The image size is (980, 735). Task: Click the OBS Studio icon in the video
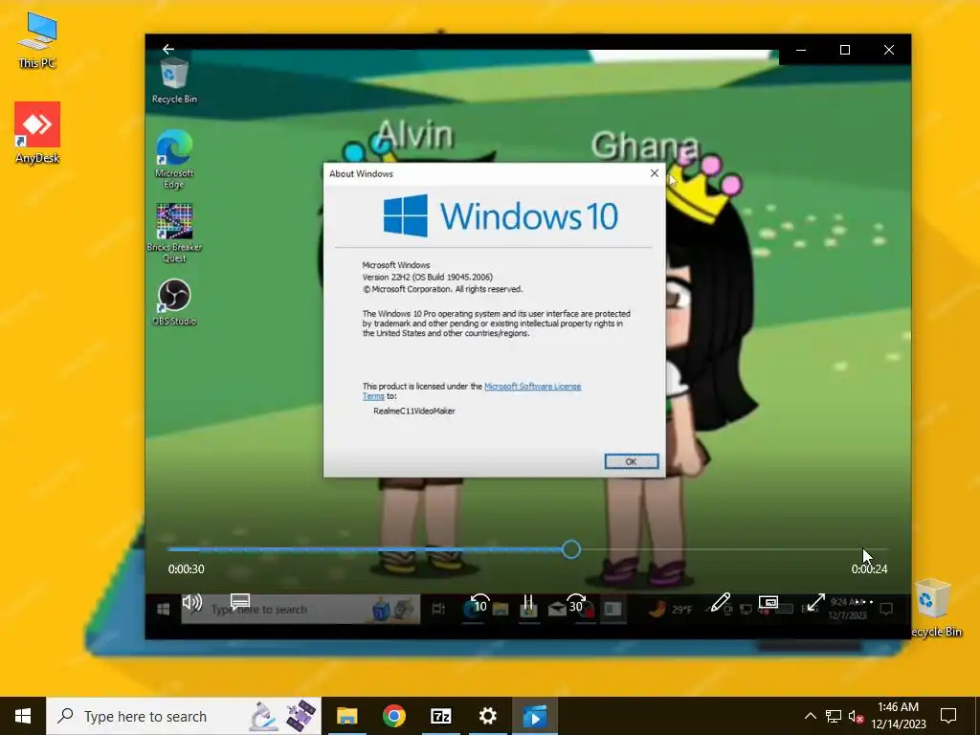click(174, 302)
